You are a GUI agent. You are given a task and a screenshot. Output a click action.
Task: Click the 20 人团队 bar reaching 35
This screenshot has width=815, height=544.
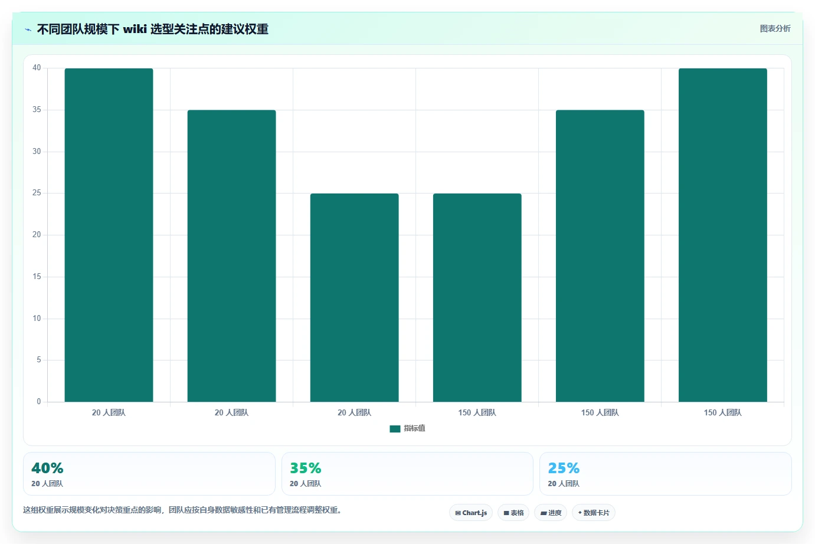pyautogui.click(x=231, y=256)
